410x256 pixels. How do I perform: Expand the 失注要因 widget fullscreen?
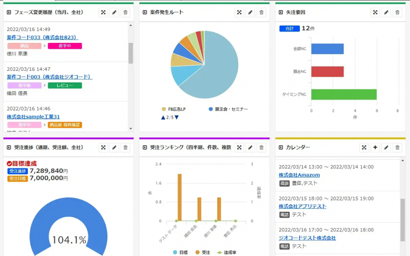[375, 12]
